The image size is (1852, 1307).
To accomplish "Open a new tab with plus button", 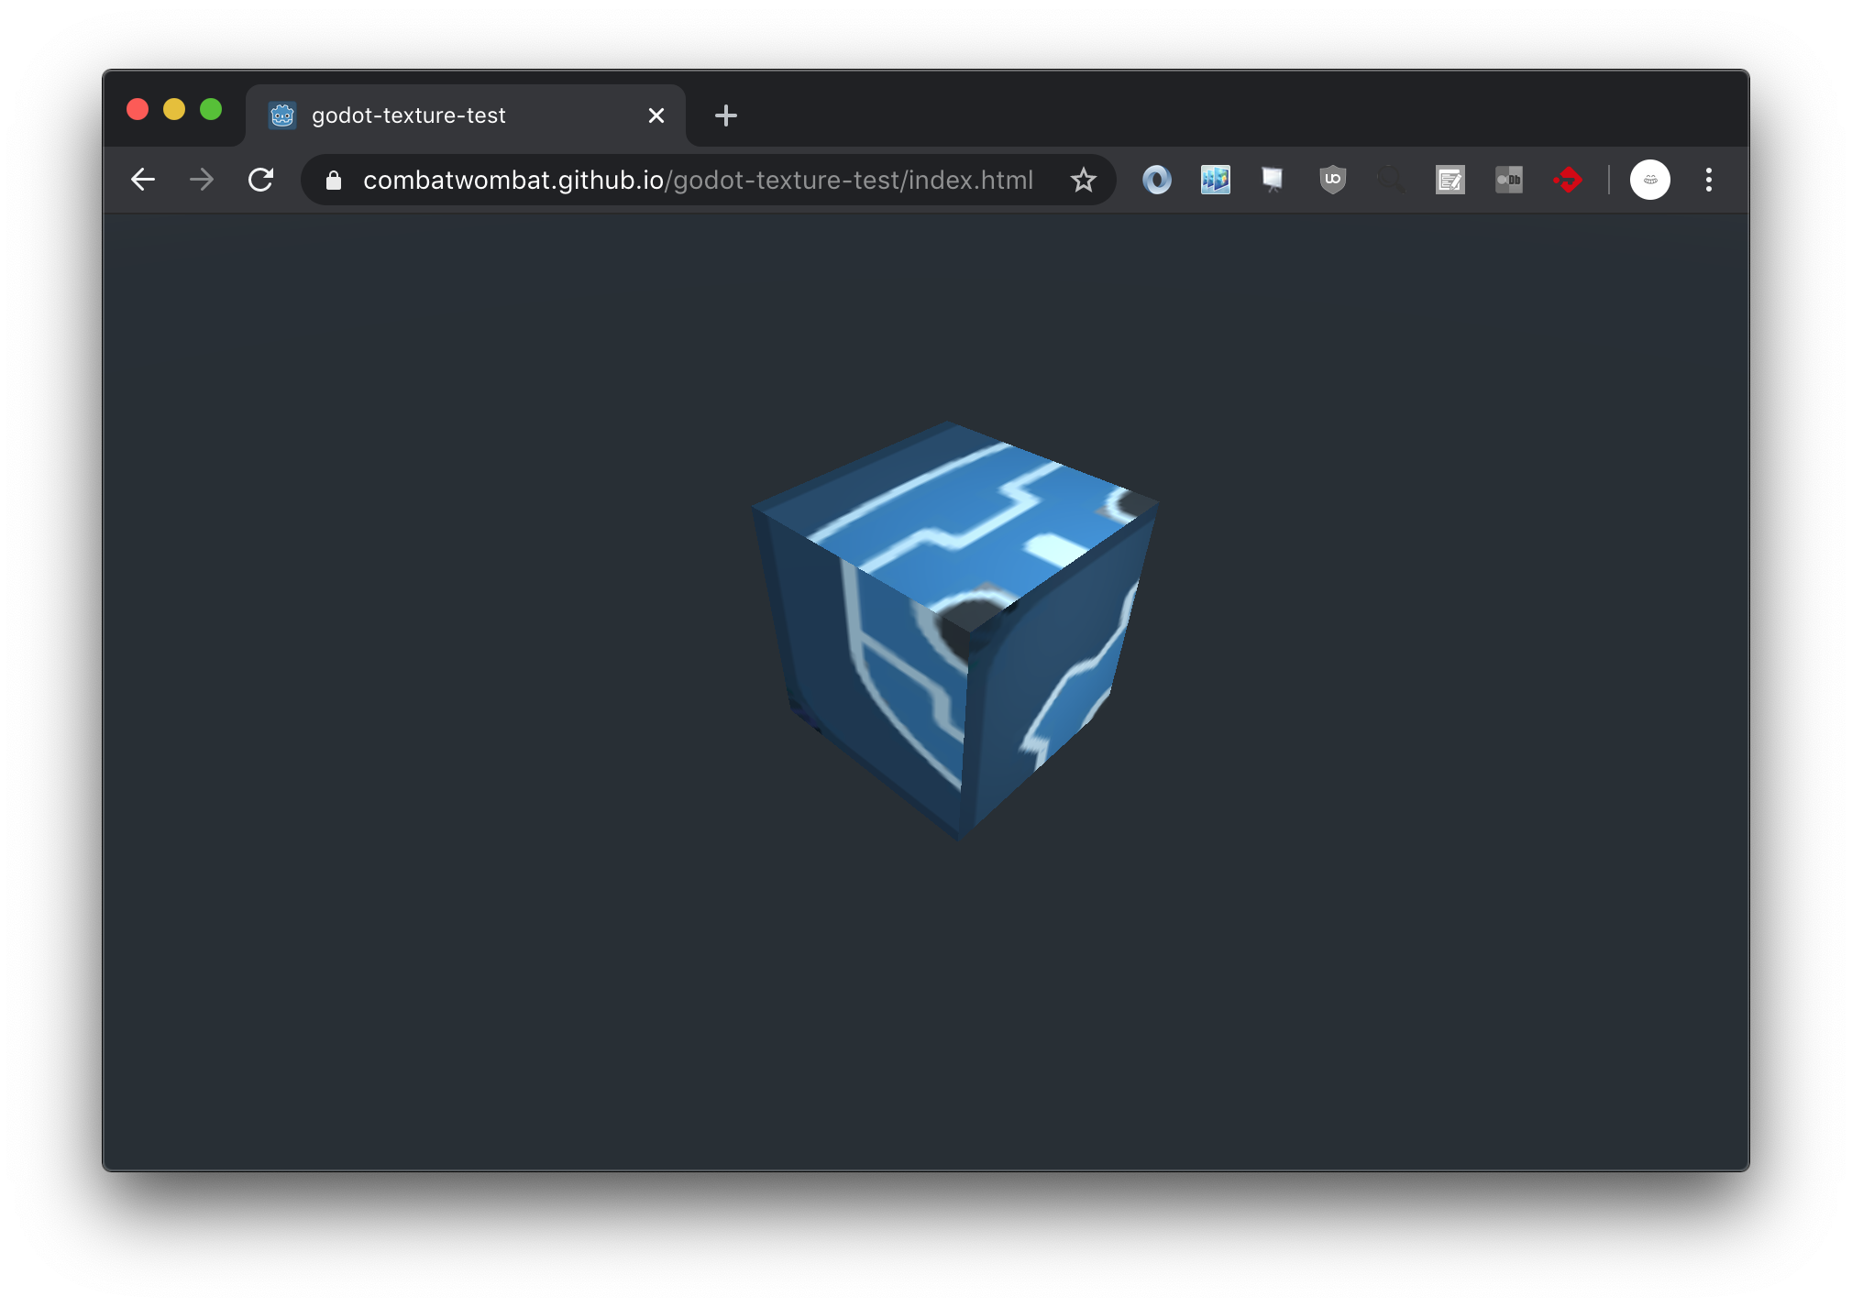I will 725,115.
